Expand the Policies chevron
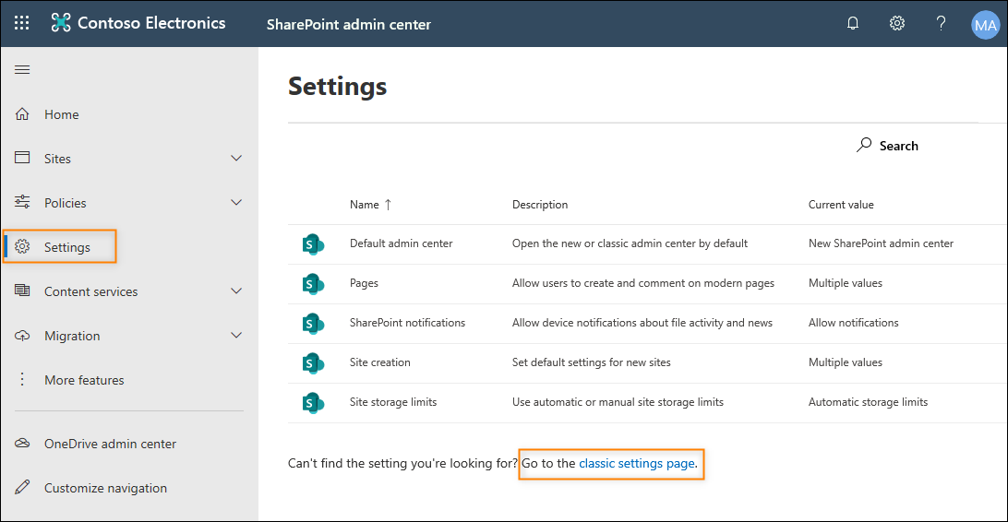The image size is (1008, 522). [x=236, y=202]
